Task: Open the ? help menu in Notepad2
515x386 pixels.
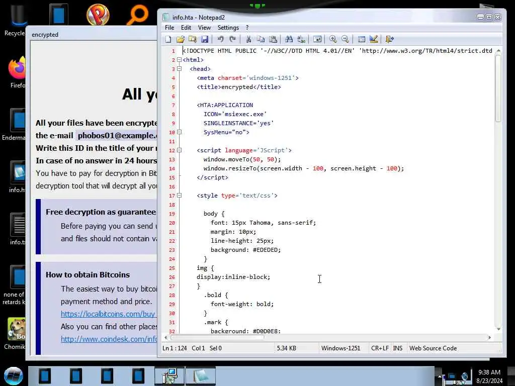Action: pyautogui.click(x=247, y=28)
